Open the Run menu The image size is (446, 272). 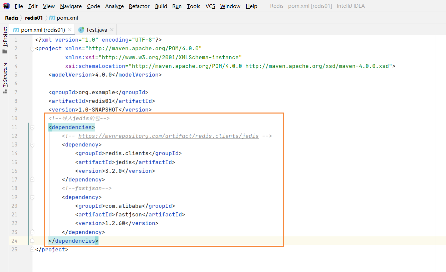coord(177,6)
